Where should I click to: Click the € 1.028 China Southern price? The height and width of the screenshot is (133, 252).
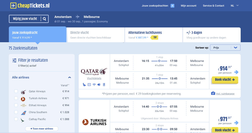[x=65, y=112]
